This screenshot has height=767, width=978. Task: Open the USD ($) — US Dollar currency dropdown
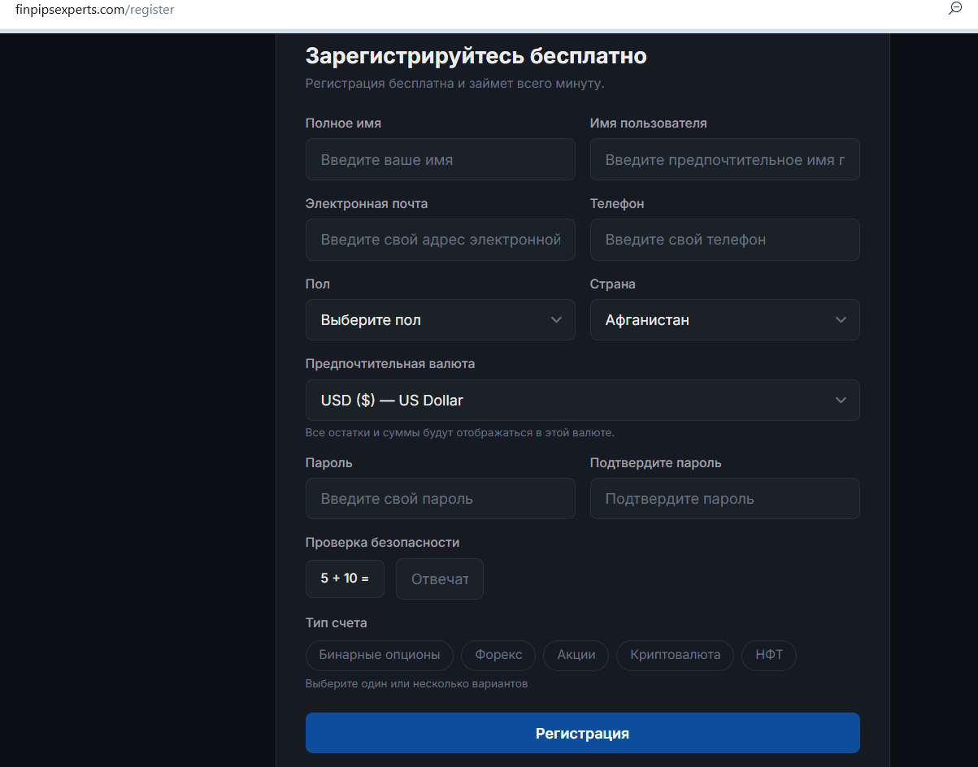click(582, 400)
